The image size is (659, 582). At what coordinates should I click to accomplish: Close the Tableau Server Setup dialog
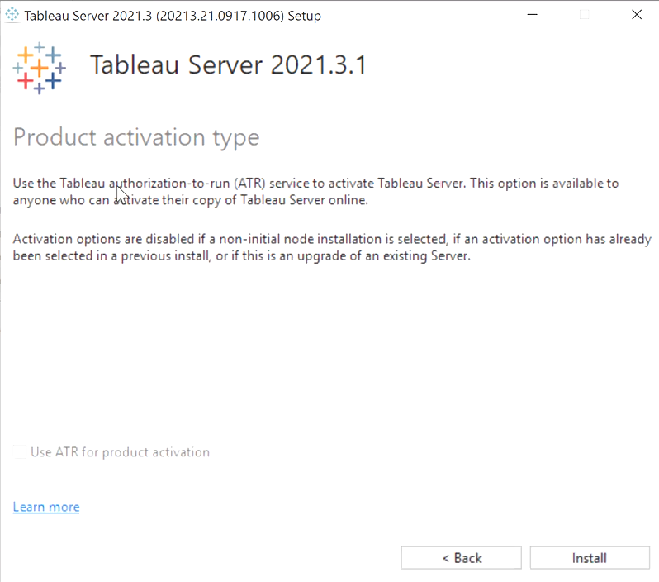637,15
